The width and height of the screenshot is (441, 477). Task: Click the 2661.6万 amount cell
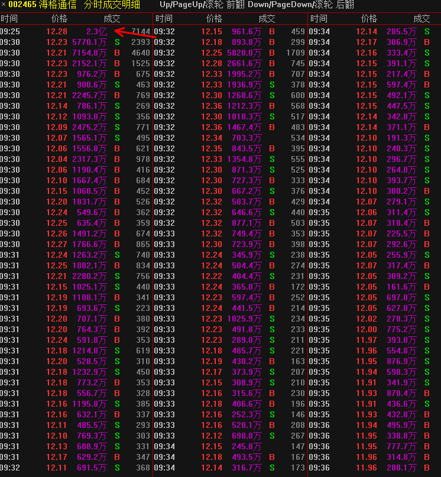pos(244,64)
